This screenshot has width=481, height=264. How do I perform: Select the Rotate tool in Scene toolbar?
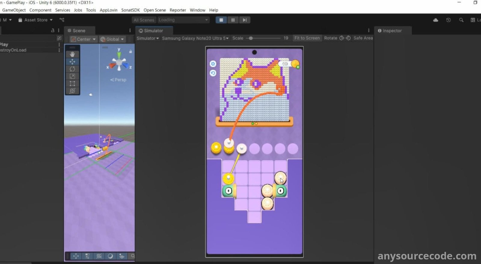click(72, 69)
